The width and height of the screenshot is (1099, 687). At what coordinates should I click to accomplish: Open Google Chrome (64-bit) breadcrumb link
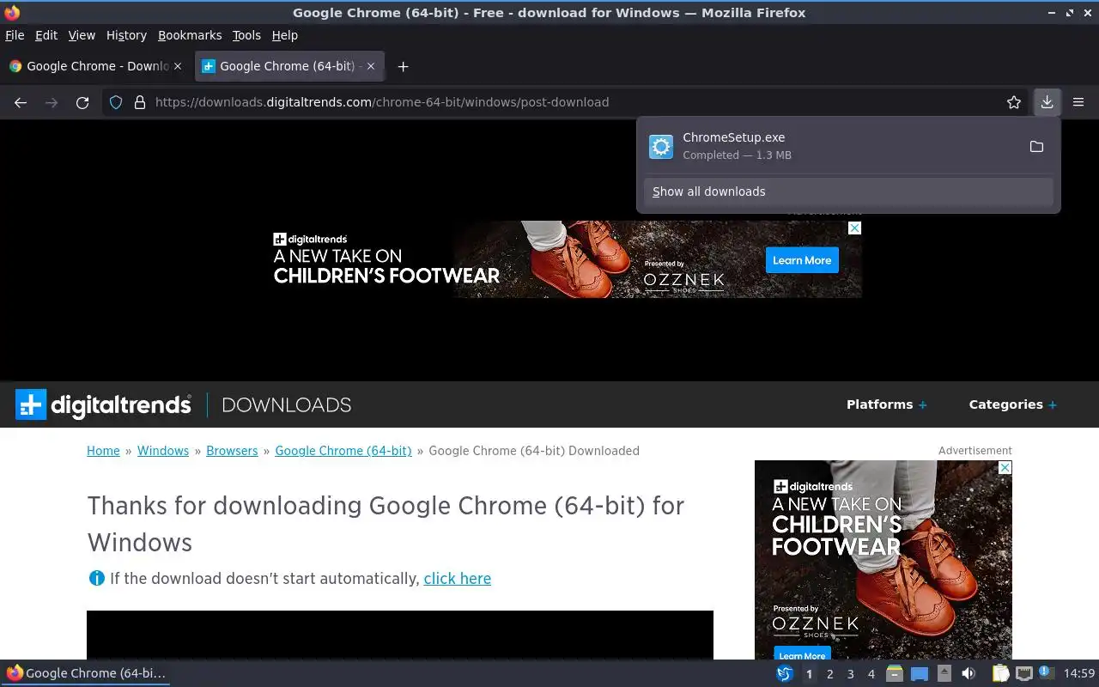(343, 451)
